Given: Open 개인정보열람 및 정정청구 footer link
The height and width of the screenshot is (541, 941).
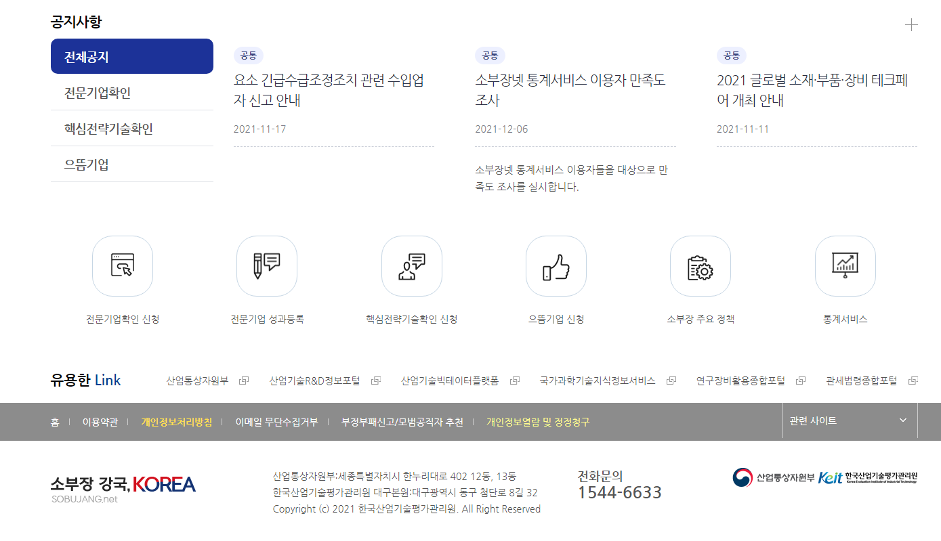Looking at the screenshot, I should [x=538, y=422].
